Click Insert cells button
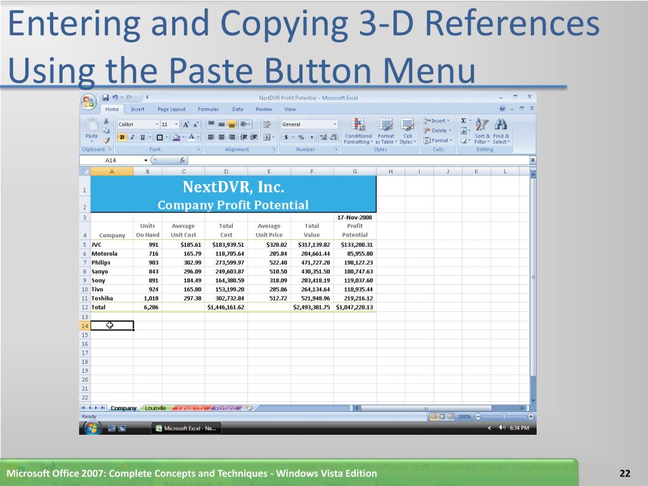This screenshot has width=648, height=486. click(437, 121)
